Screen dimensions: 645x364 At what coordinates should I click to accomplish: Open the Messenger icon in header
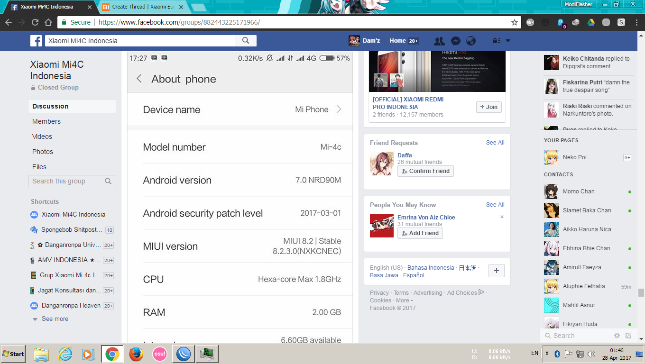(x=455, y=41)
